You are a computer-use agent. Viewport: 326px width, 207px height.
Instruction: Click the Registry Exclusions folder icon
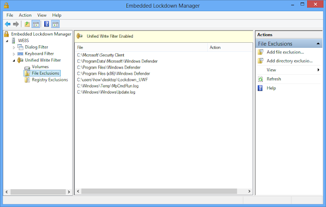[27, 80]
